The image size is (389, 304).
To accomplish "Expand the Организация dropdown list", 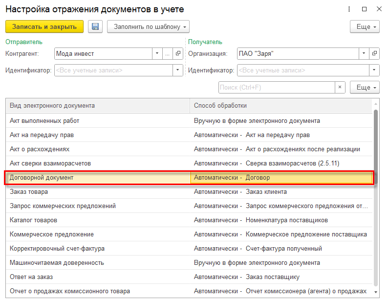I will point(364,54).
